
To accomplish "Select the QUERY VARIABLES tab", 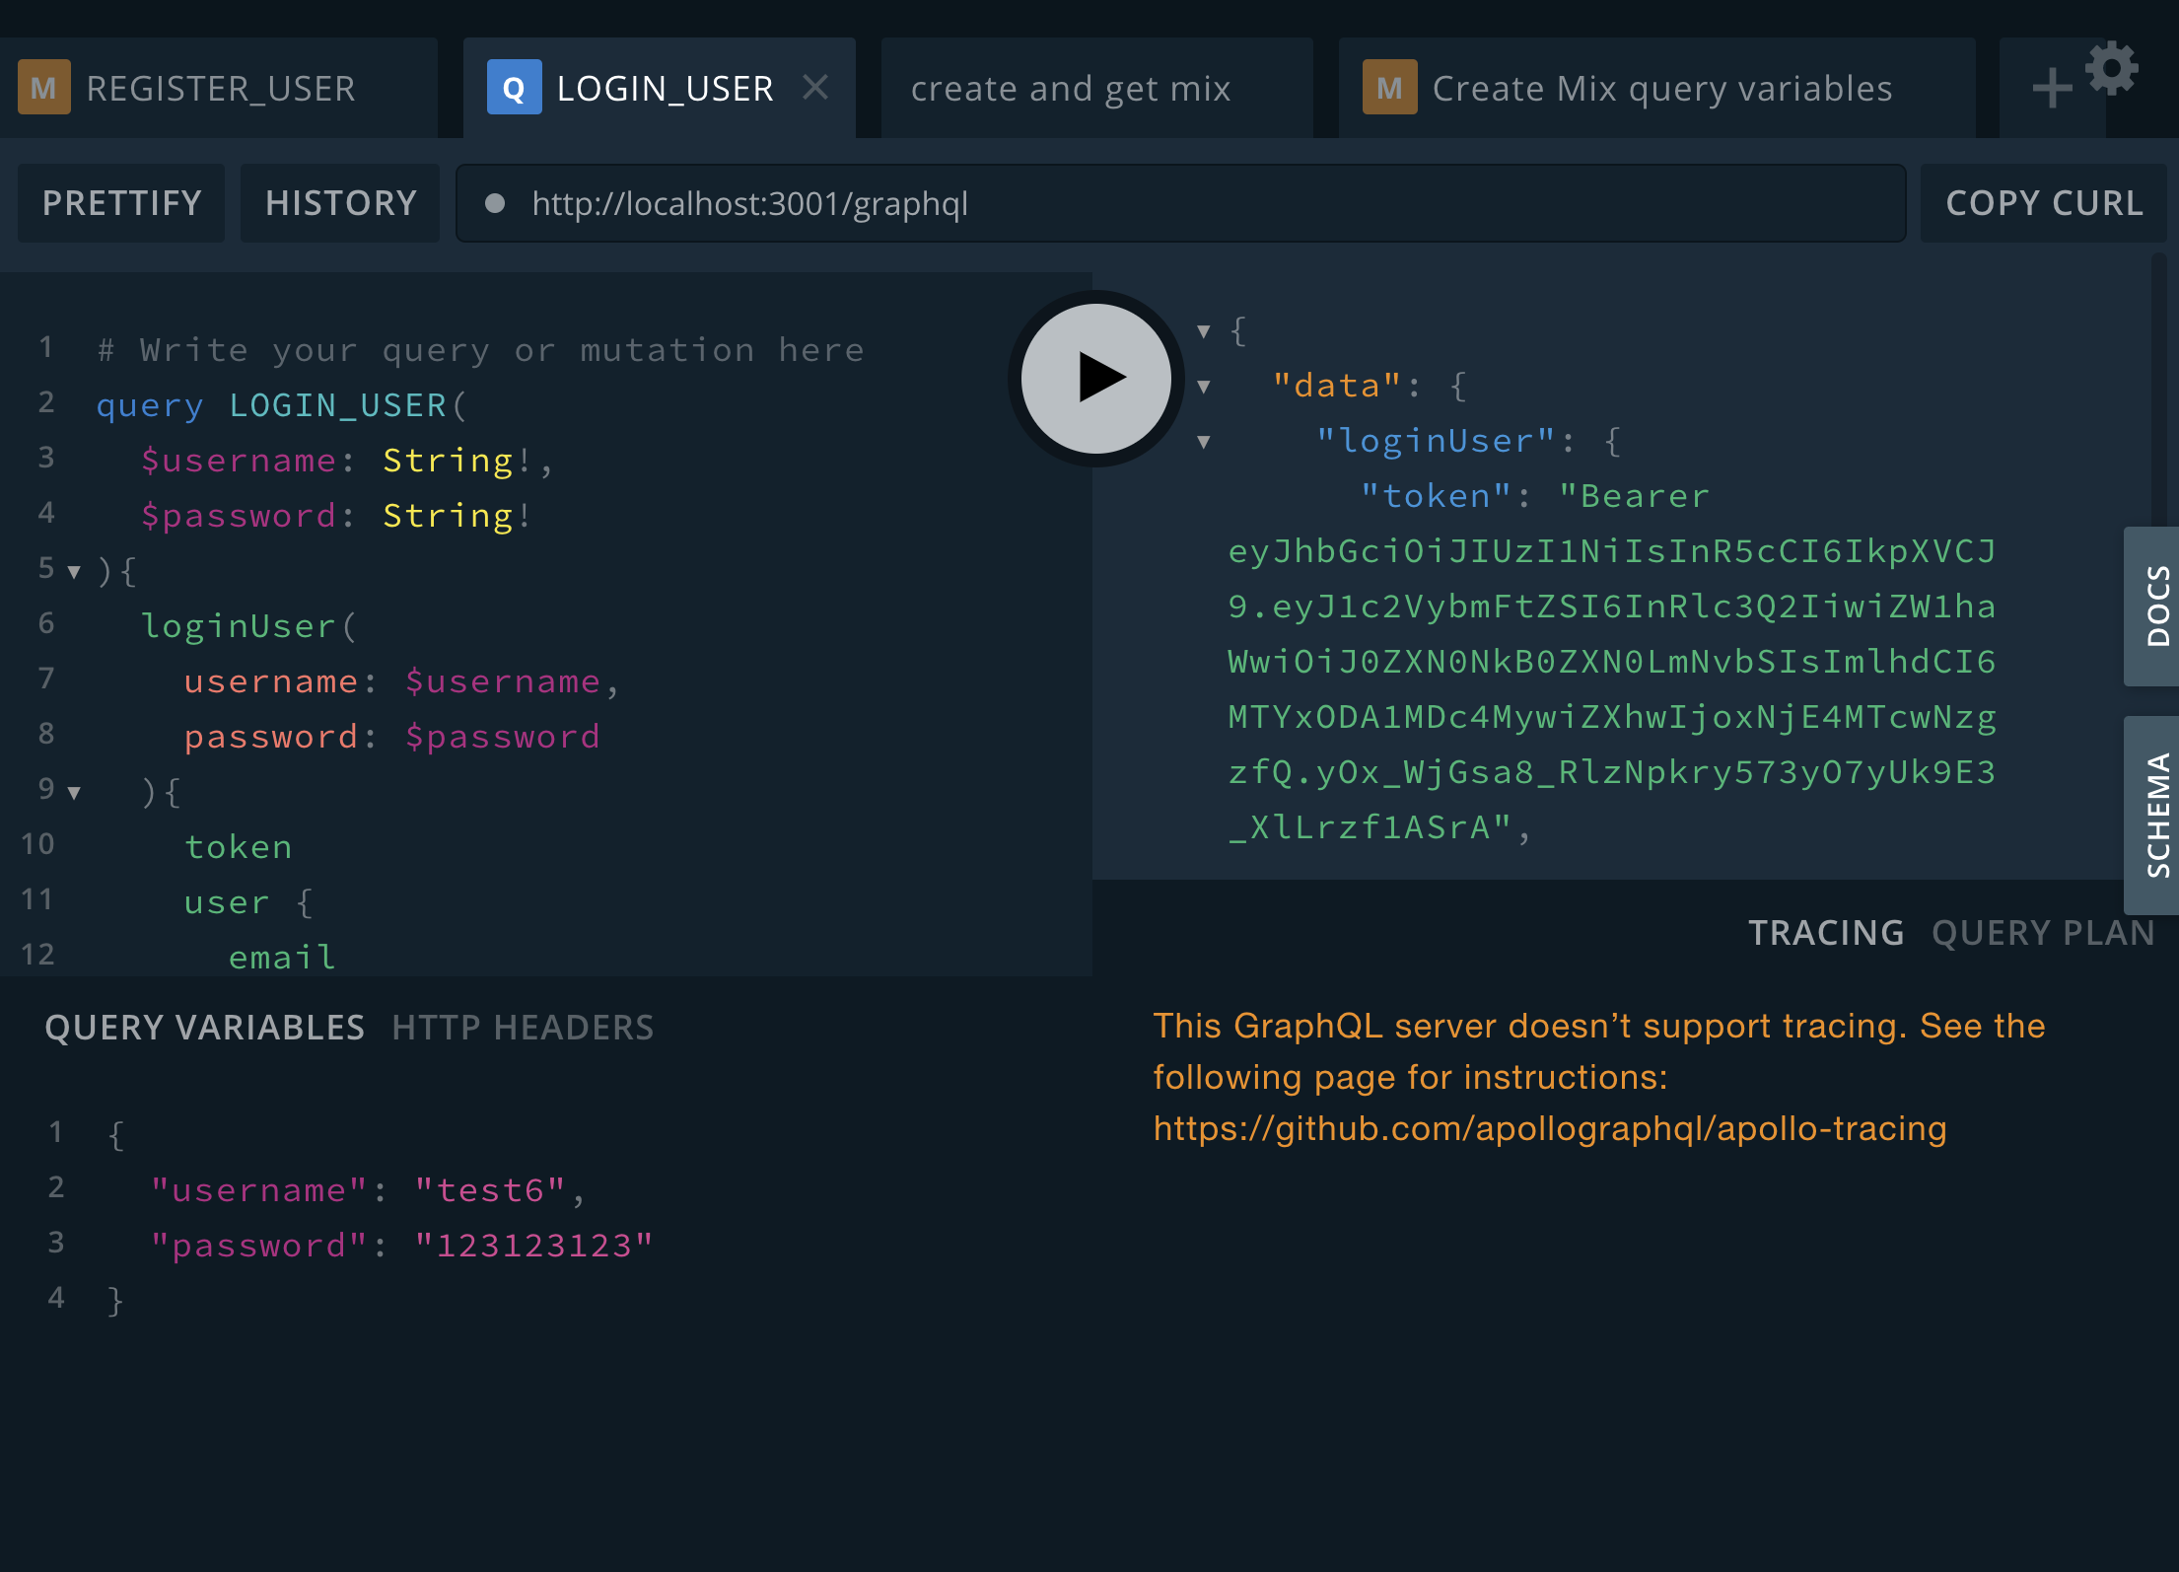I will coord(205,1028).
